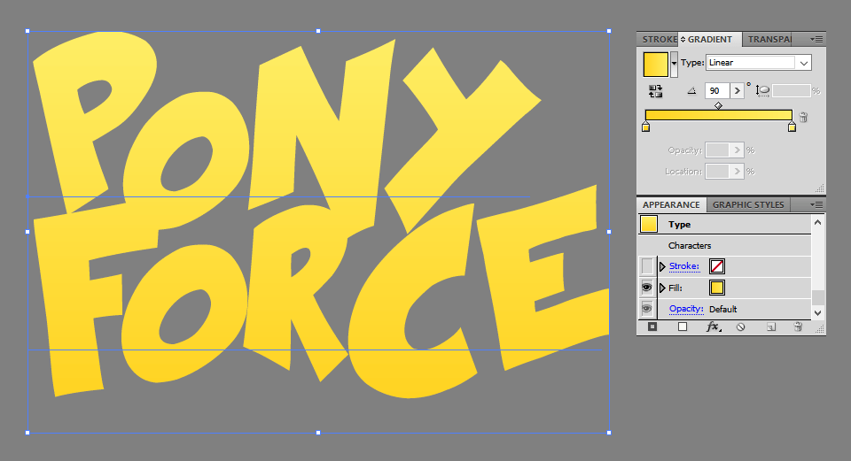
Task: Click Delete Selected Item in Appearance panel
Action: (798, 327)
